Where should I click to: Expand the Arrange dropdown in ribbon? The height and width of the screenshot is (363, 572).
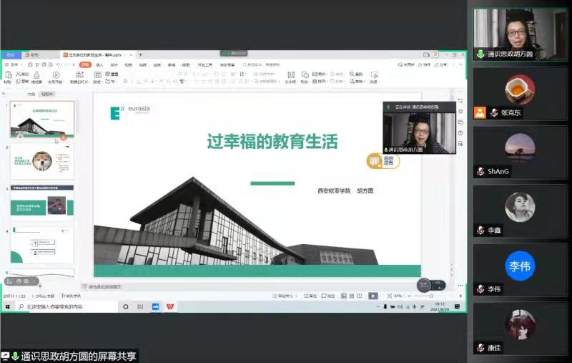coord(319,81)
